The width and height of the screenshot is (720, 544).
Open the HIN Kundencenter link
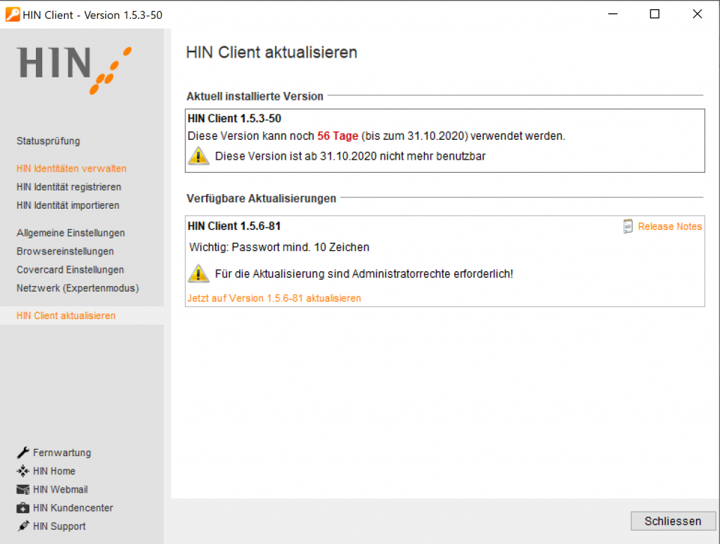(x=73, y=507)
